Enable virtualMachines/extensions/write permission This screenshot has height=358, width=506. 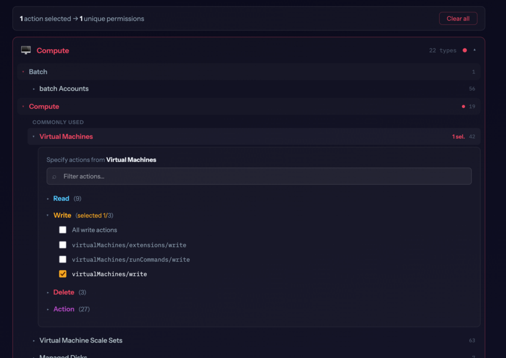pyautogui.click(x=63, y=245)
